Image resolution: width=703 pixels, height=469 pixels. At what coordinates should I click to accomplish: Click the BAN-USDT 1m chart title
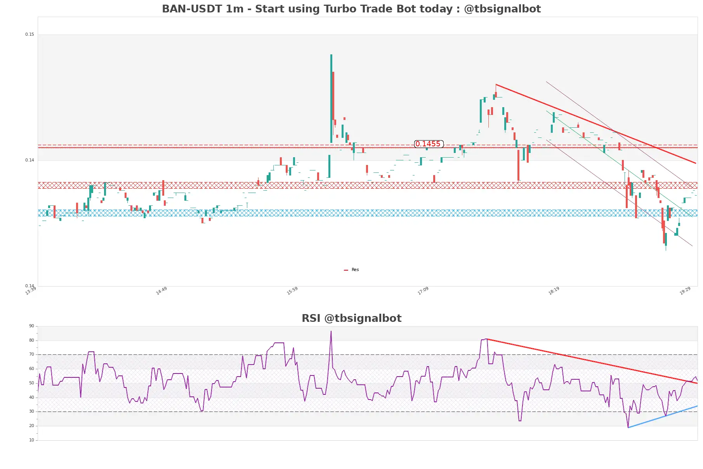click(351, 9)
